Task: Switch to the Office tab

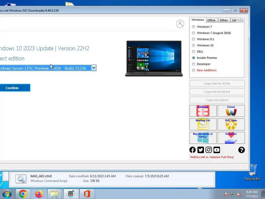Action: (x=211, y=20)
